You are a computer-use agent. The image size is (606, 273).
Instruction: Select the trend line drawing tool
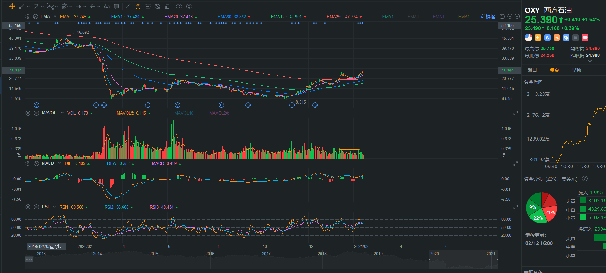(22, 7)
